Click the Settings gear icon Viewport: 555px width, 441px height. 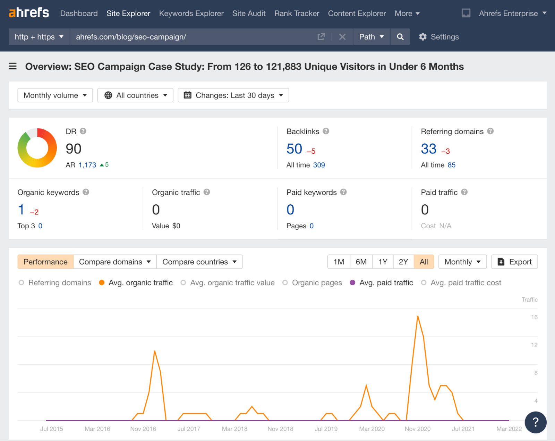[x=422, y=37]
